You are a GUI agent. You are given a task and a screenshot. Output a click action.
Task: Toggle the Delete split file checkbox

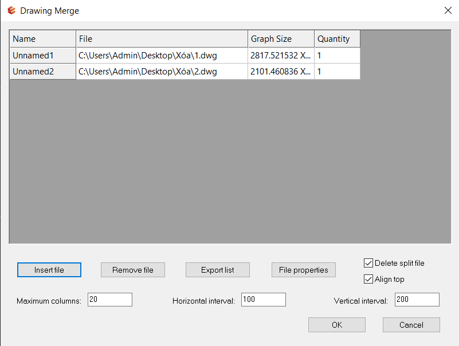click(368, 264)
